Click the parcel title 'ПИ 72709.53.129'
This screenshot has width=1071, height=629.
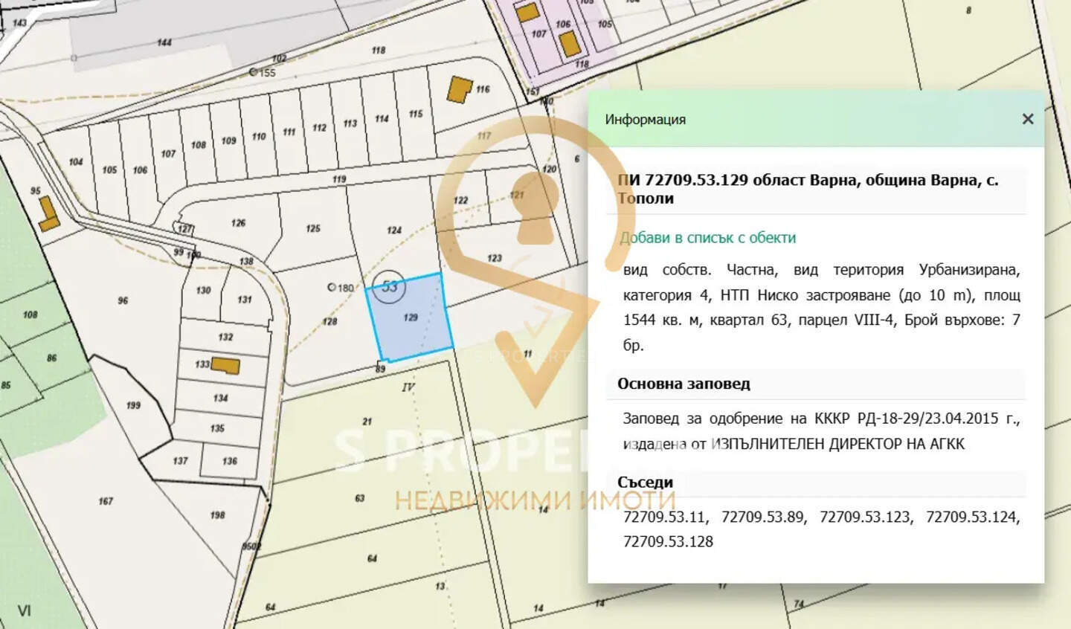point(682,180)
